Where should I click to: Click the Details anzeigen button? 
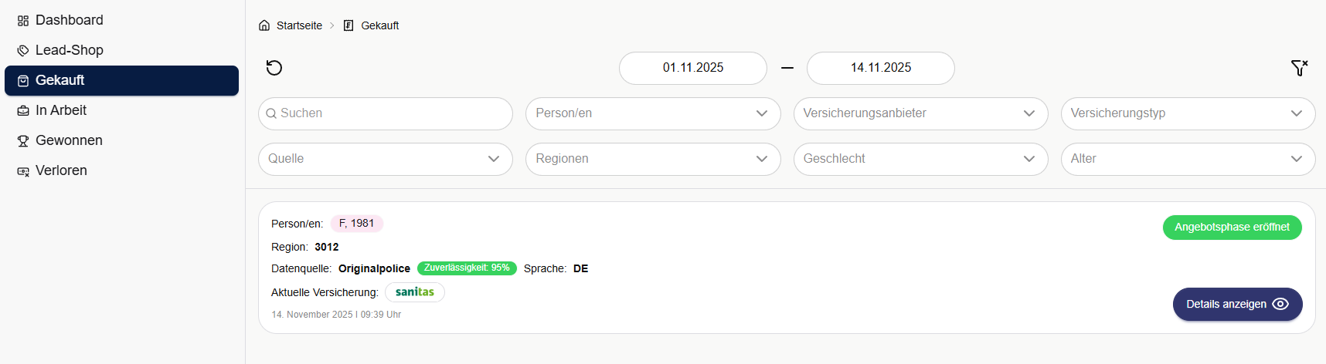[1237, 304]
